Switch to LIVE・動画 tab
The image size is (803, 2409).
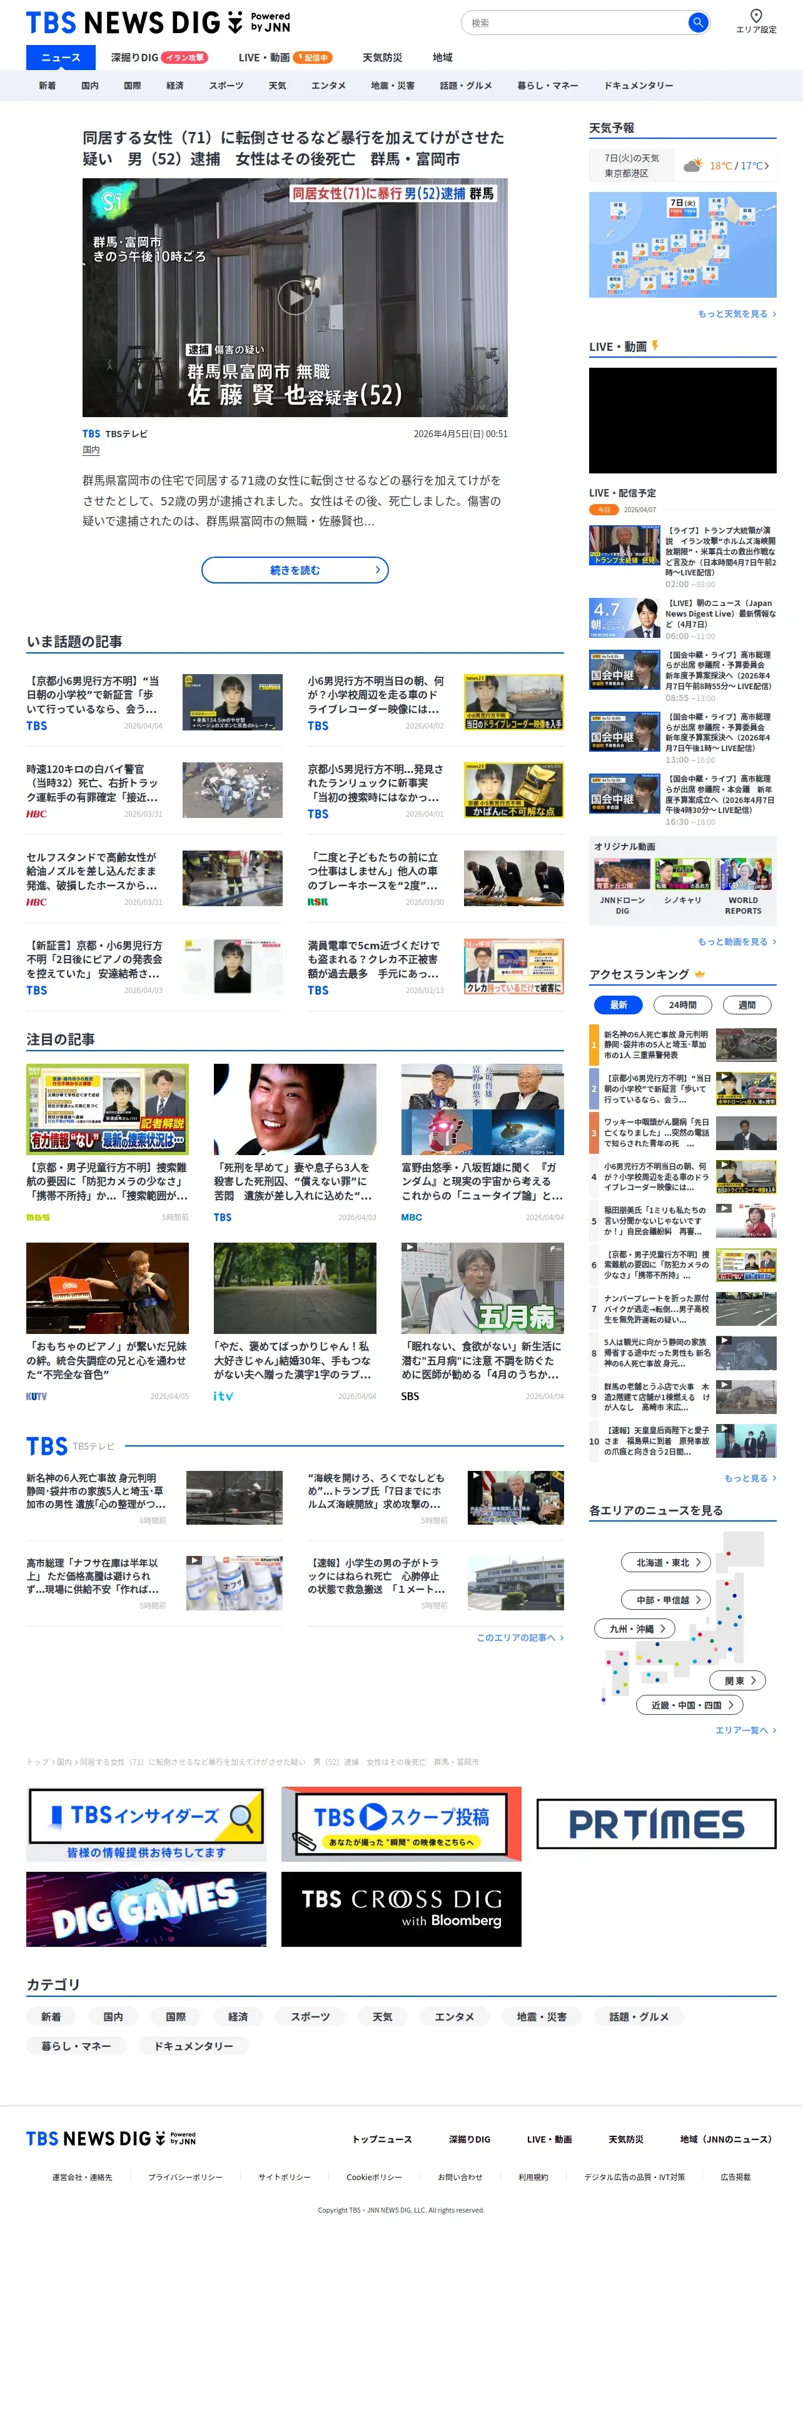[285, 57]
